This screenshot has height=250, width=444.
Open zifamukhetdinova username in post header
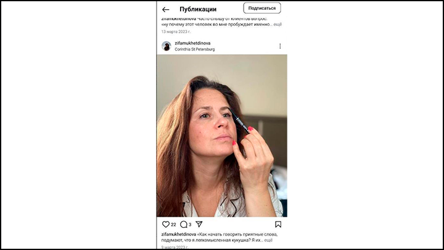tap(192, 43)
